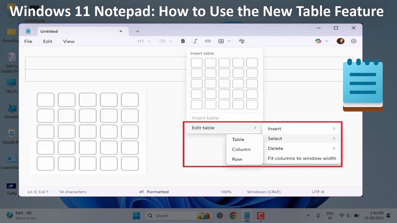This screenshot has height=223, width=397.
Task: Click the UTF-8 encoding indicator
Action: click(318, 192)
